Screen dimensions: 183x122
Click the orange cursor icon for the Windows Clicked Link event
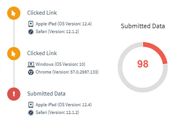tap(14, 54)
